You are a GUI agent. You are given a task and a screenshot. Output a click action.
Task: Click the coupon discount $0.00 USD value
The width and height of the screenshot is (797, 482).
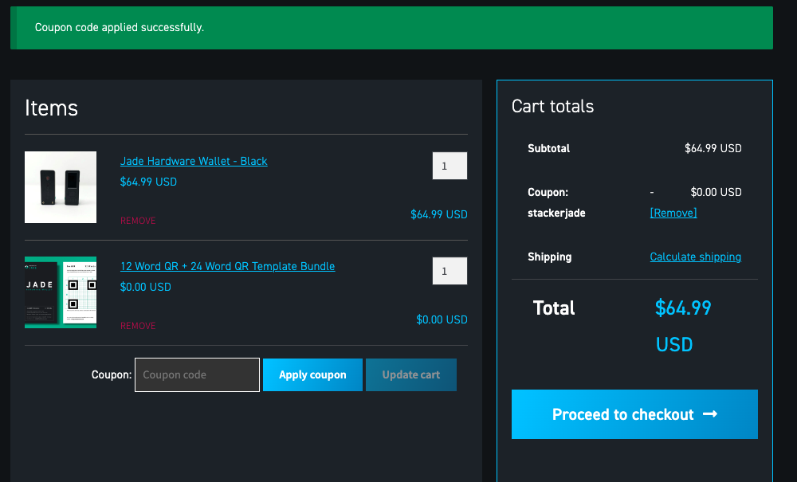pos(716,192)
